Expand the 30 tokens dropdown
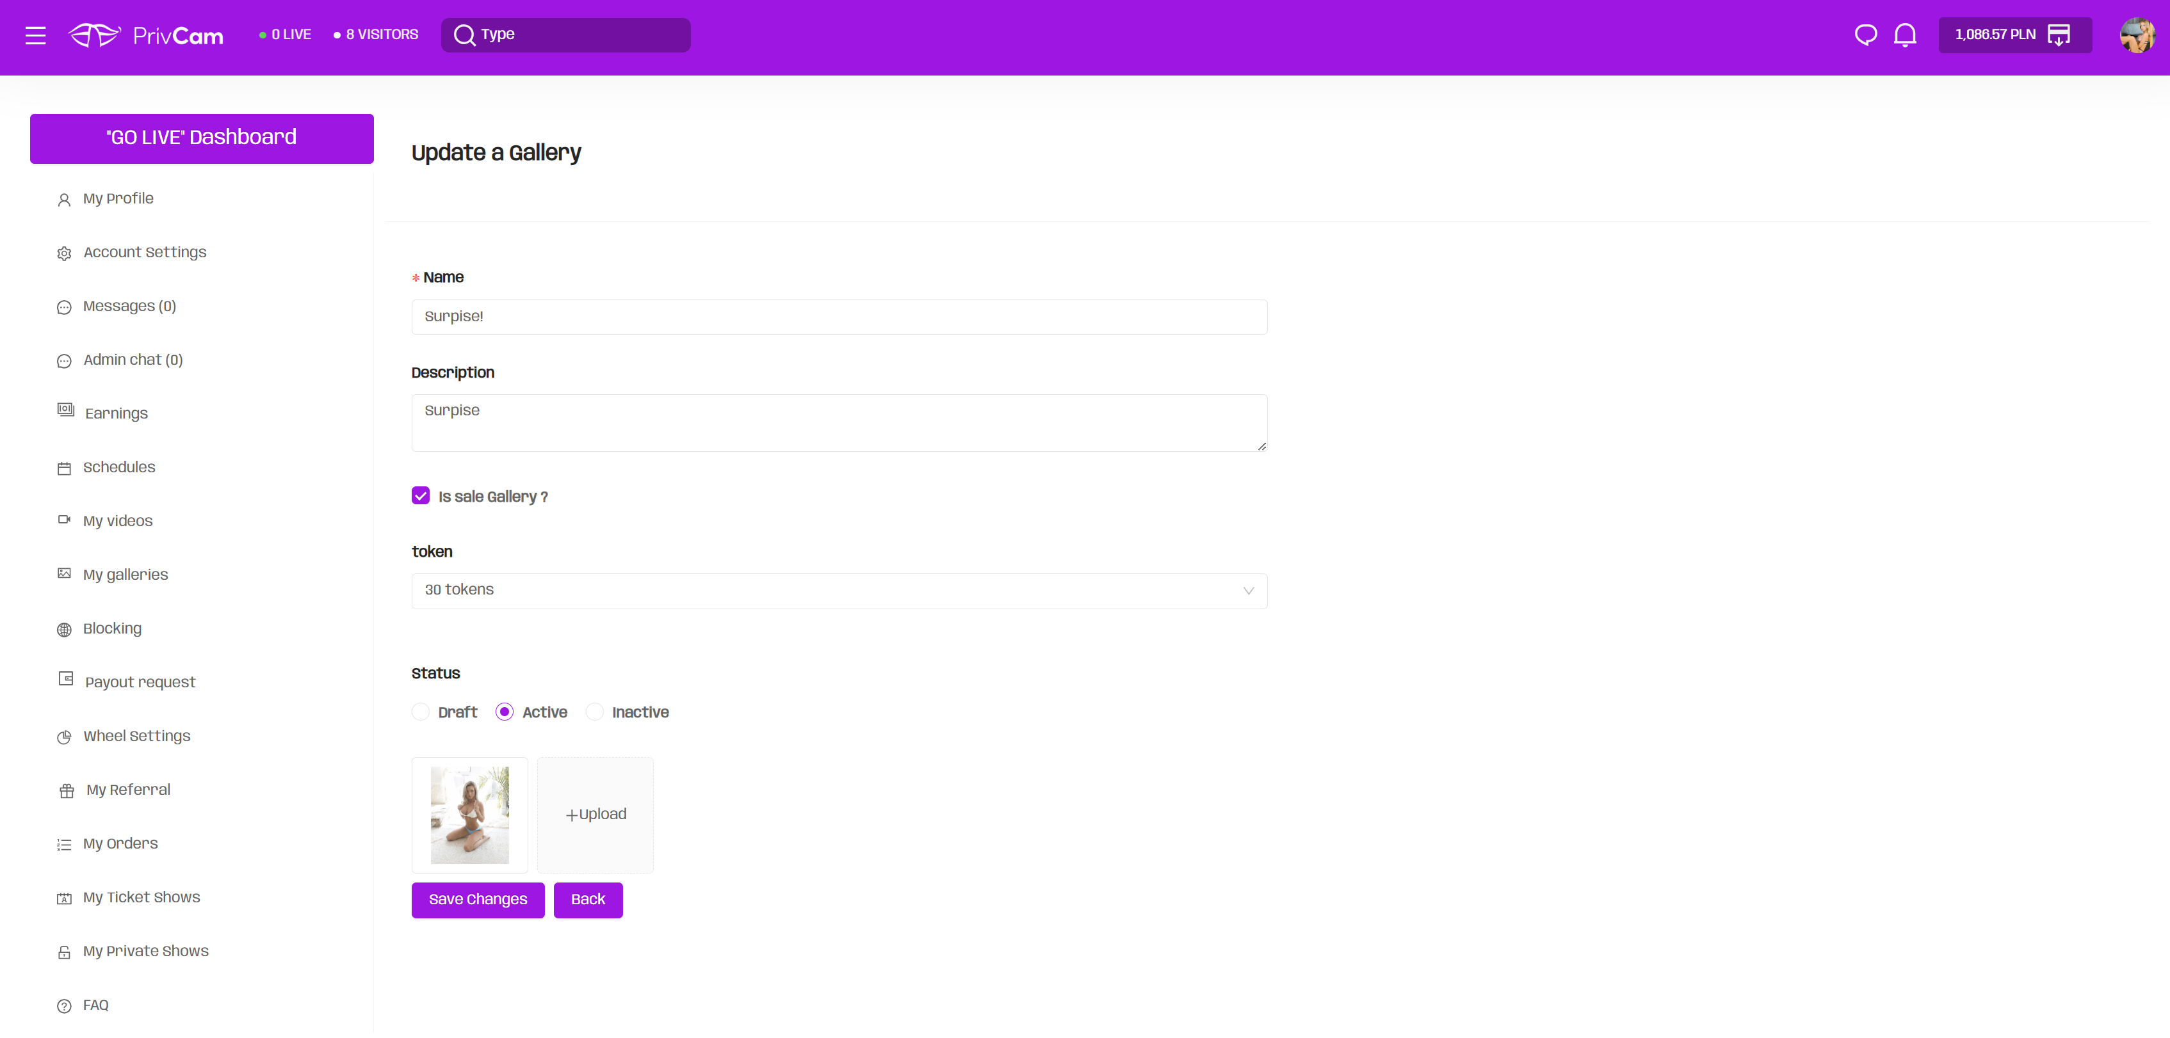Viewport: 2170px width, 1038px height. 838,590
